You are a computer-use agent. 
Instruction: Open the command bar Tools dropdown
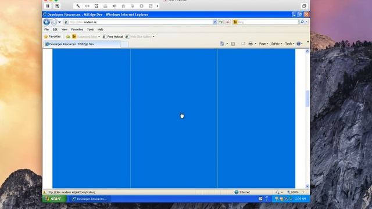(x=289, y=44)
